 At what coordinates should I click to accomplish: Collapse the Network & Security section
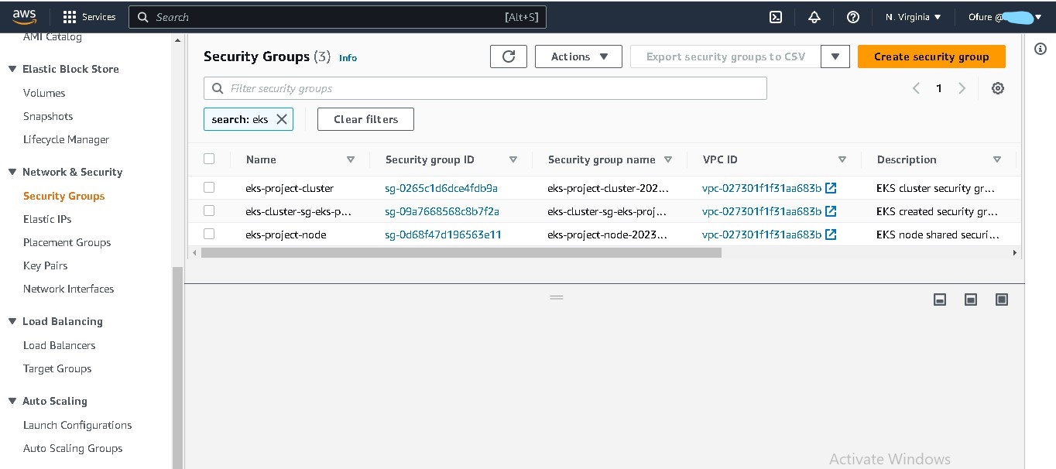point(12,172)
